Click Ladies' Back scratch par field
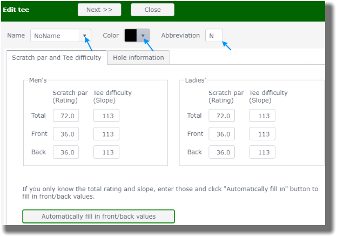 221,152
